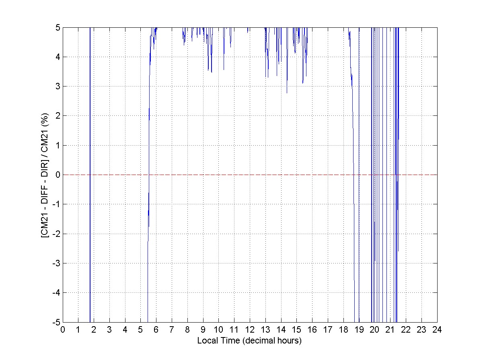The height and width of the screenshot is (362, 483).
Task: Click x-axis tick label '24'
Action: [x=437, y=329]
